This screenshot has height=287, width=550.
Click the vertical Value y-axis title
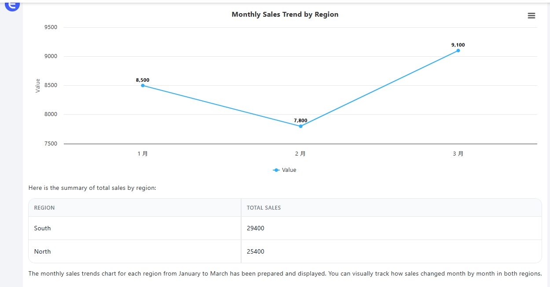tap(38, 85)
